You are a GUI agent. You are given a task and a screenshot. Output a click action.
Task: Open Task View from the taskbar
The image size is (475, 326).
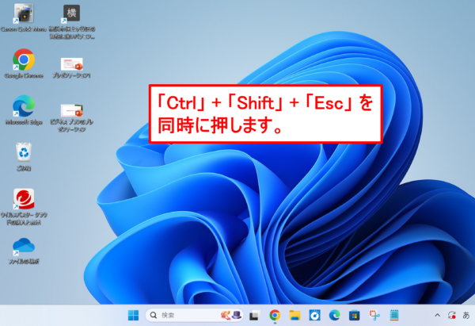[x=255, y=315]
